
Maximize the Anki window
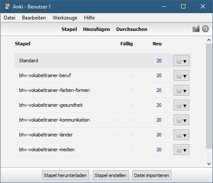tap(183, 6)
